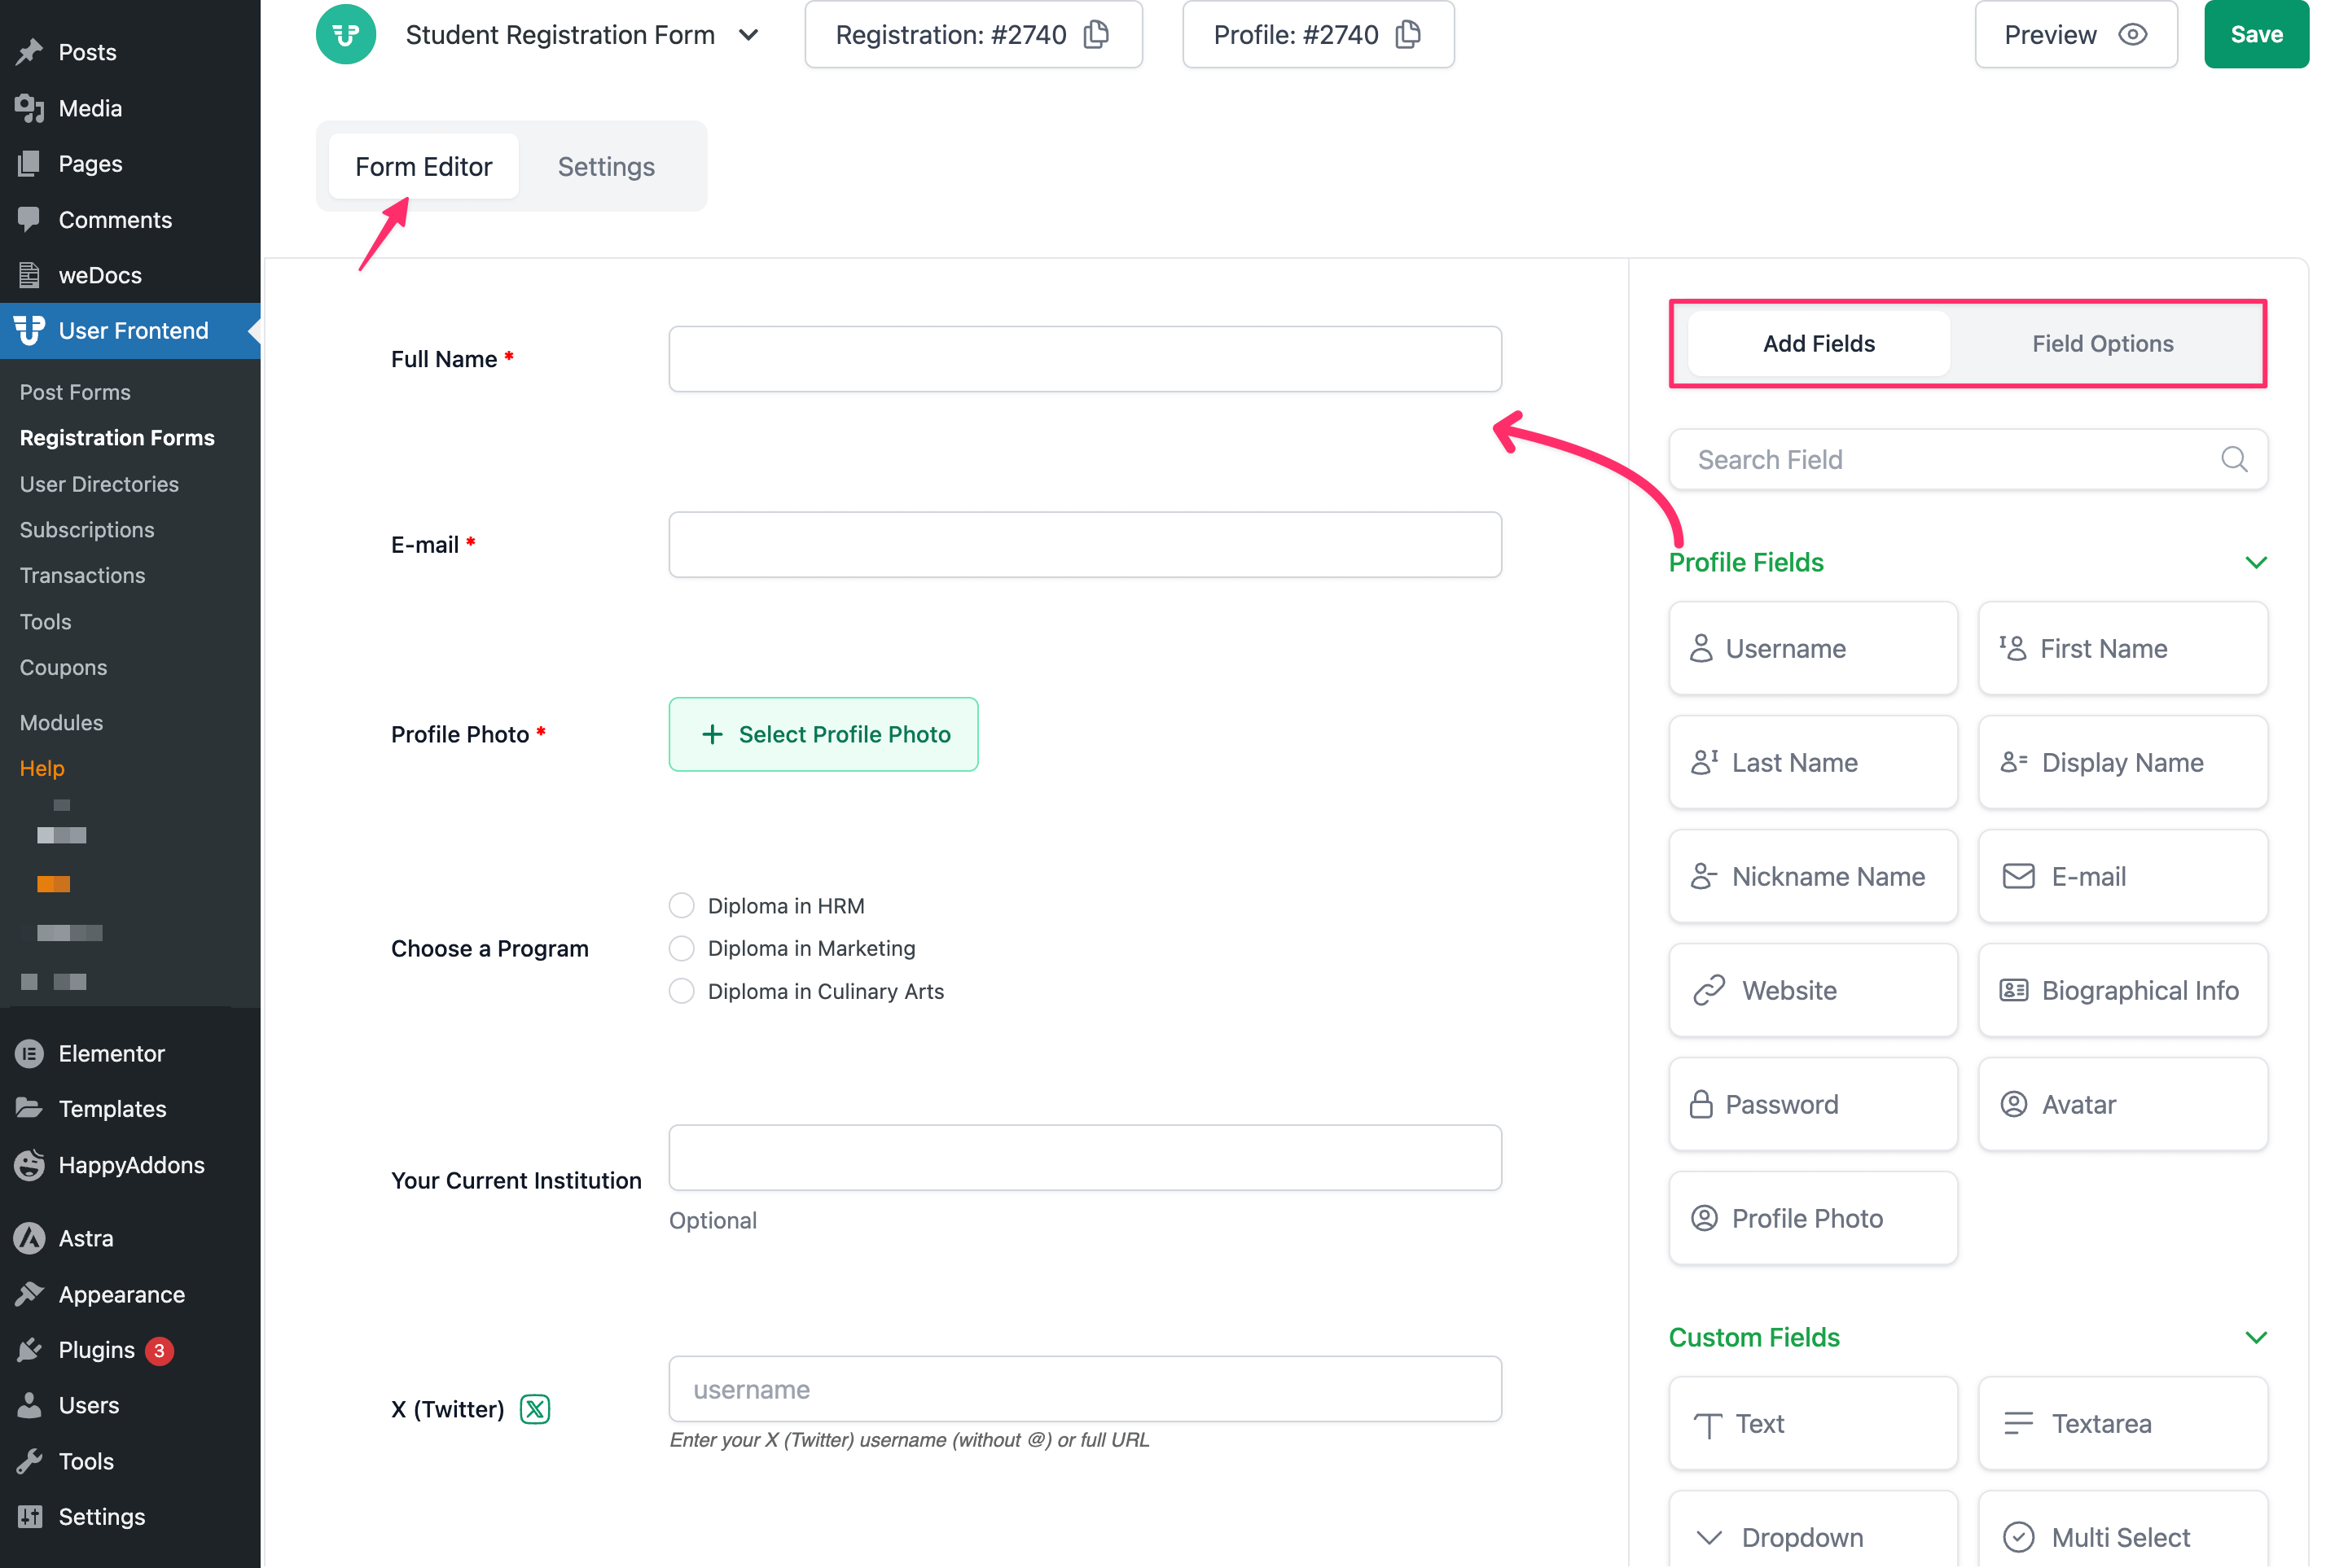The image size is (2326, 1568).
Task: Select the Diploma in HRM radio
Action: point(682,906)
